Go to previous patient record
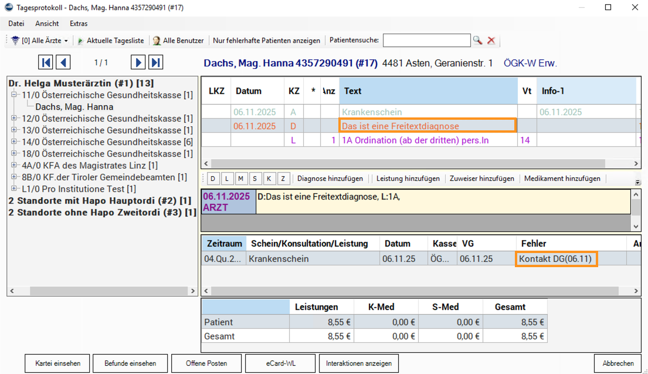This screenshot has width=648, height=374. click(63, 62)
